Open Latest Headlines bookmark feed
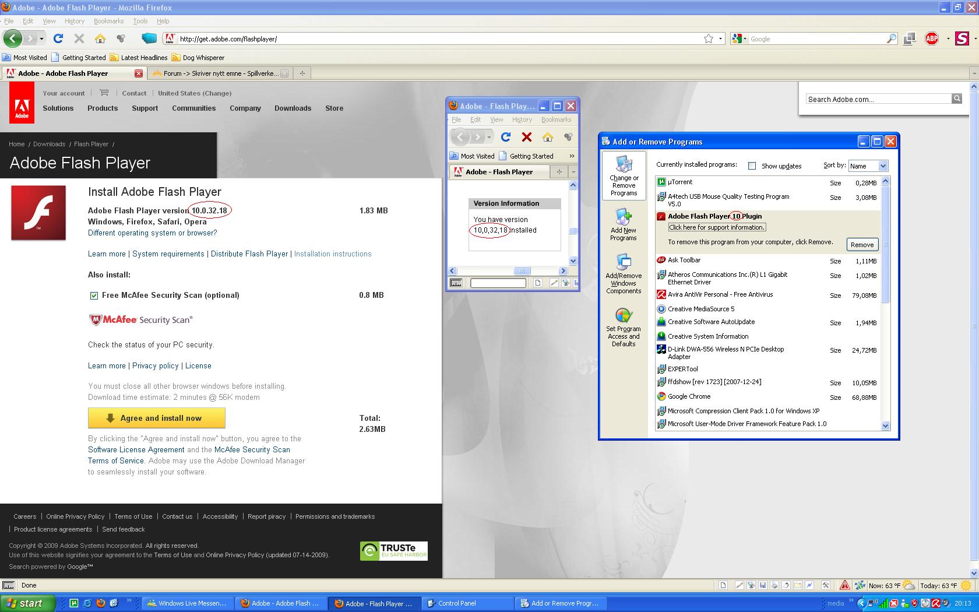Image resolution: width=979 pixels, height=612 pixels. tap(139, 58)
